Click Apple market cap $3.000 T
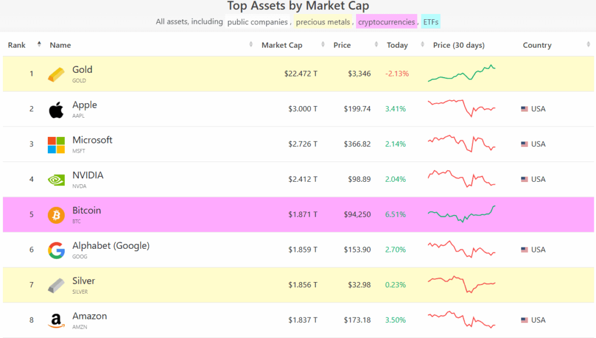This screenshot has width=596, height=338. click(302, 109)
